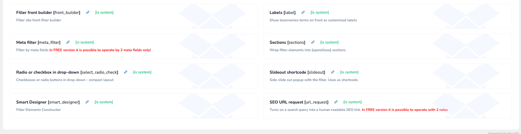Click the [is system] tag beside Sections
The image size is (521, 134).
329,42
